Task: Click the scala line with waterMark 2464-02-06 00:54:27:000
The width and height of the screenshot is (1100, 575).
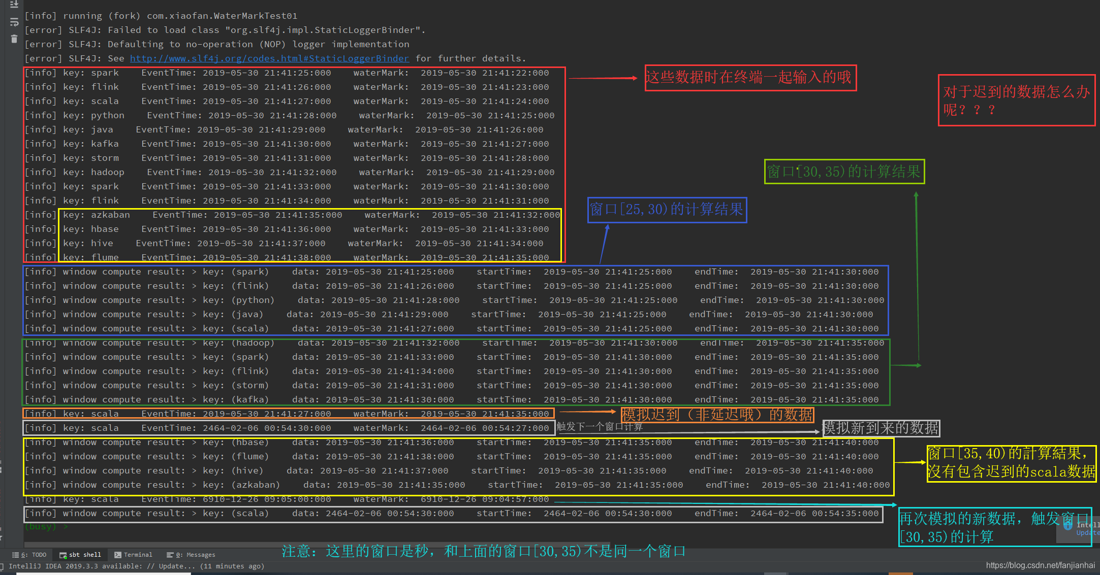Action: (x=287, y=428)
